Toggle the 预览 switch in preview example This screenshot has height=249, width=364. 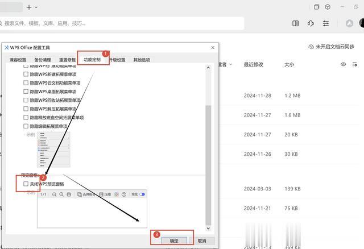(142, 194)
